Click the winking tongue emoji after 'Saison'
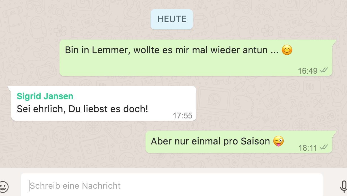Viewport: 347px width, 196px height. (278, 141)
